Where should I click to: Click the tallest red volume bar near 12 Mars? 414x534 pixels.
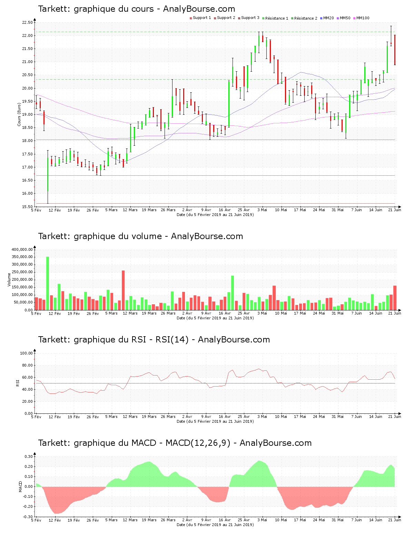tap(123, 290)
